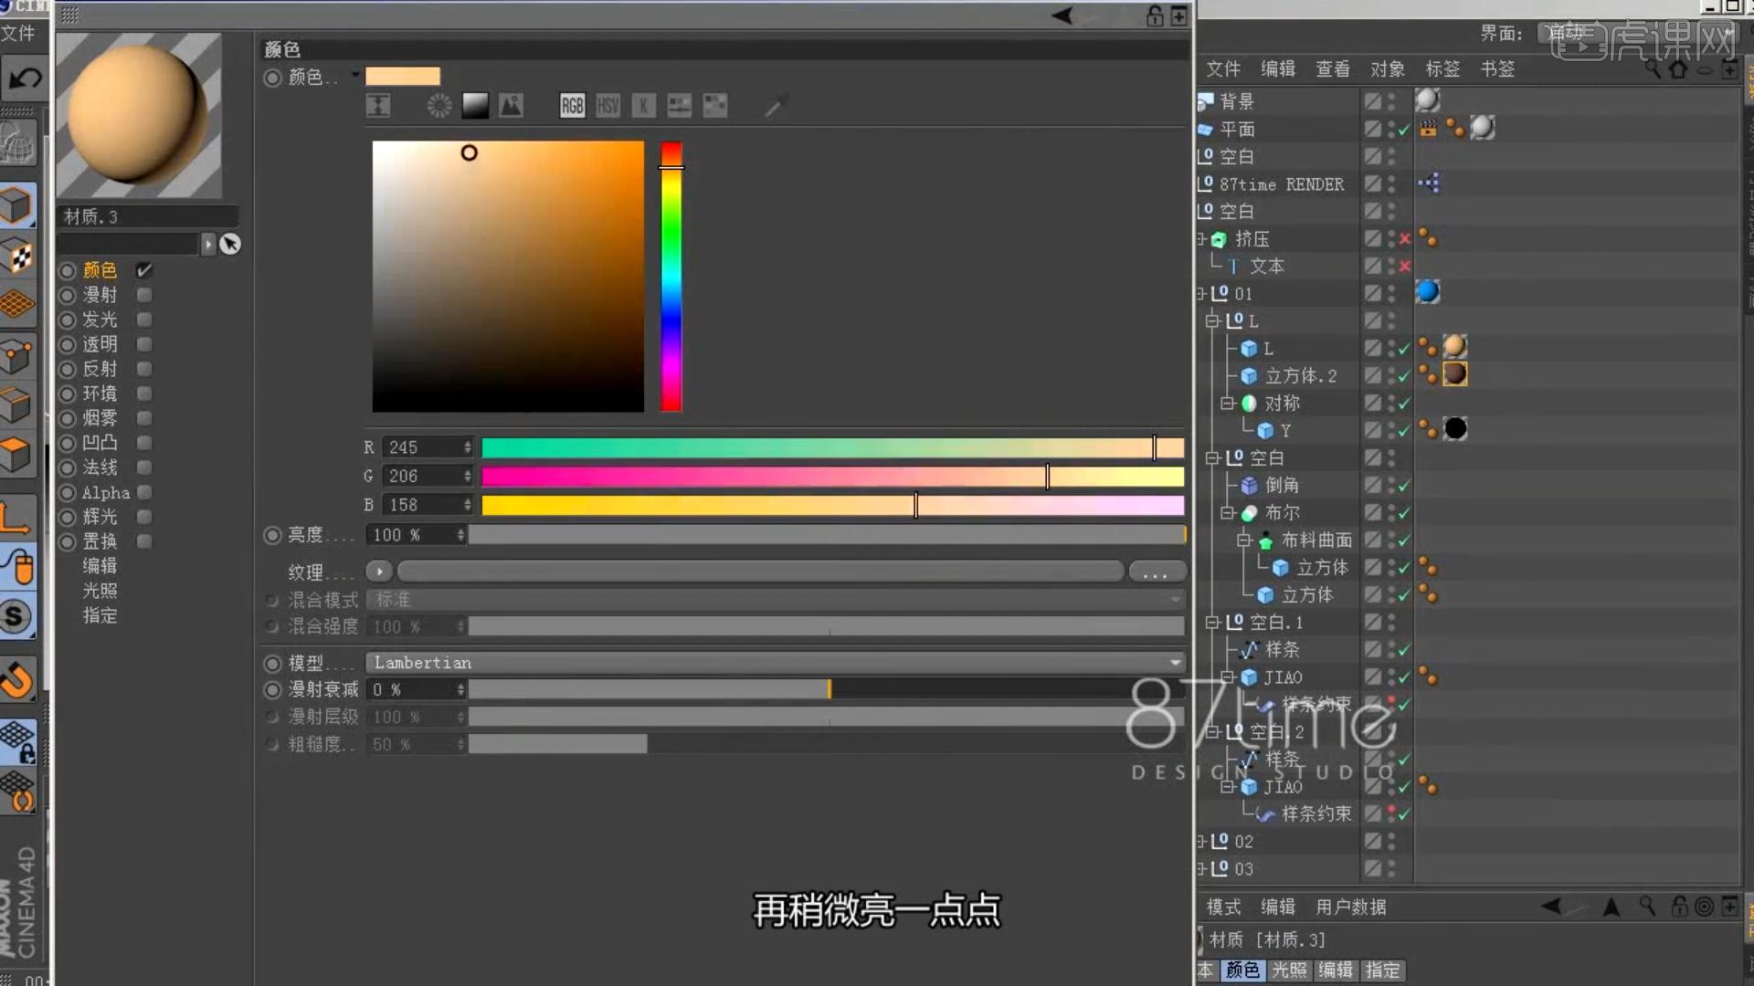Open the 编辑 channel settings entry
Image resolution: width=1754 pixels, height=986 pixels.
100,566
